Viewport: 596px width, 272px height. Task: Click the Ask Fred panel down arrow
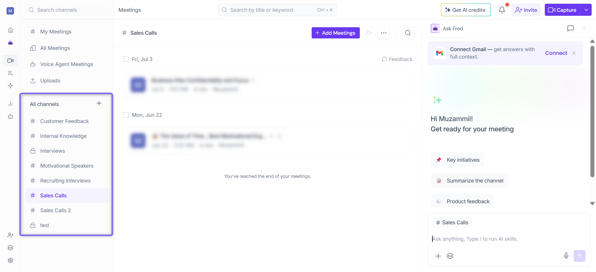coord(592,204)
